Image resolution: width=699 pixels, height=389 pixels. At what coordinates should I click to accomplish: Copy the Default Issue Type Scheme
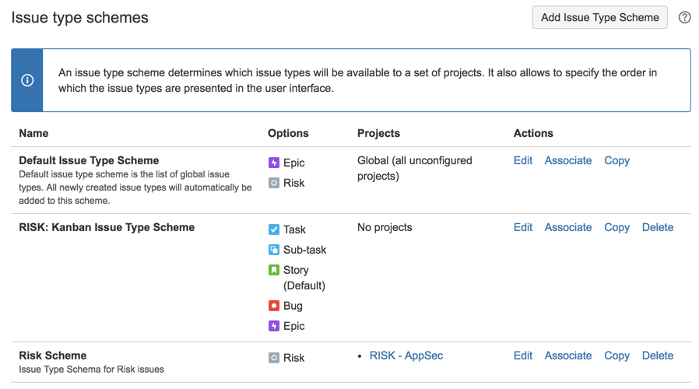coord(616,160)
